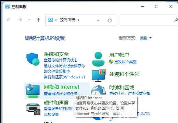Open 硬件和声音 category
The width and height of the screenshot is (178, 123).
pyautogui.click(x=56, y=103)
